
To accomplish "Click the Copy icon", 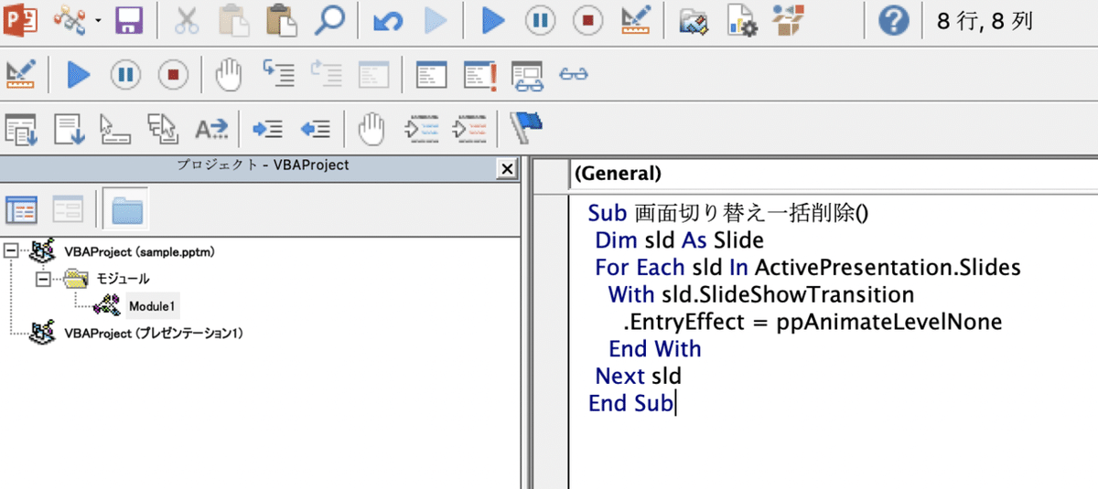I will point(234,19).
